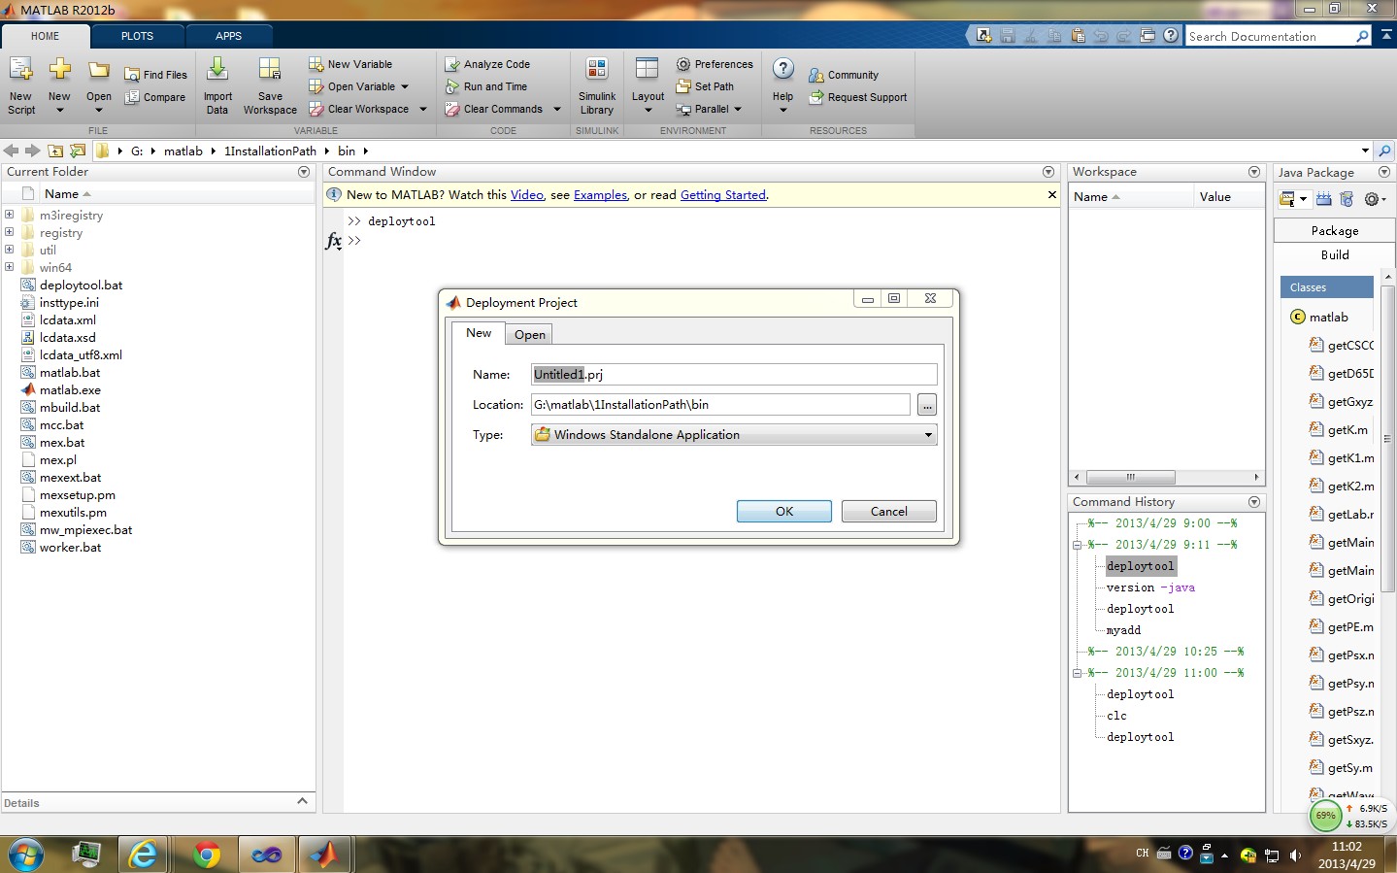This screenshot has height=873, width=1397.
Task: Click the Help question mark icon
Action: (783, 69)
